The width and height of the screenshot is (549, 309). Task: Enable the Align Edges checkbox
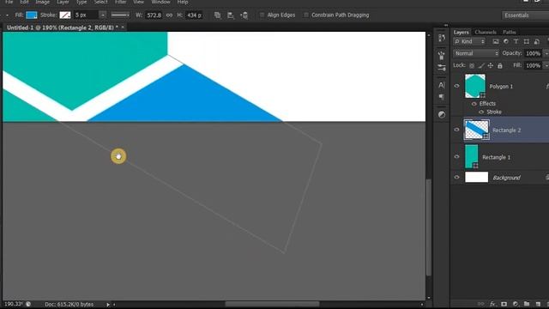point(262,15)
